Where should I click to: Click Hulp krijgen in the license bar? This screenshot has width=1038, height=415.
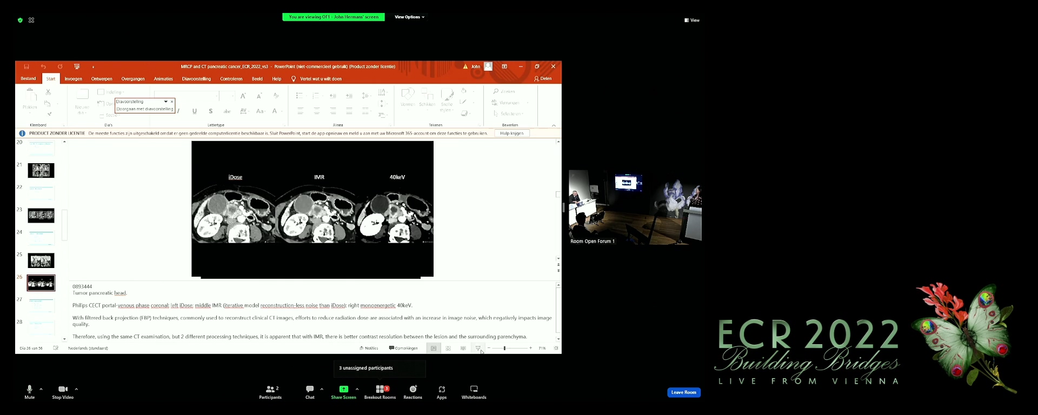tap(512, 133)
